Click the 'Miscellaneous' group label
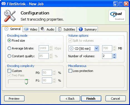 [x=77, y=66]
